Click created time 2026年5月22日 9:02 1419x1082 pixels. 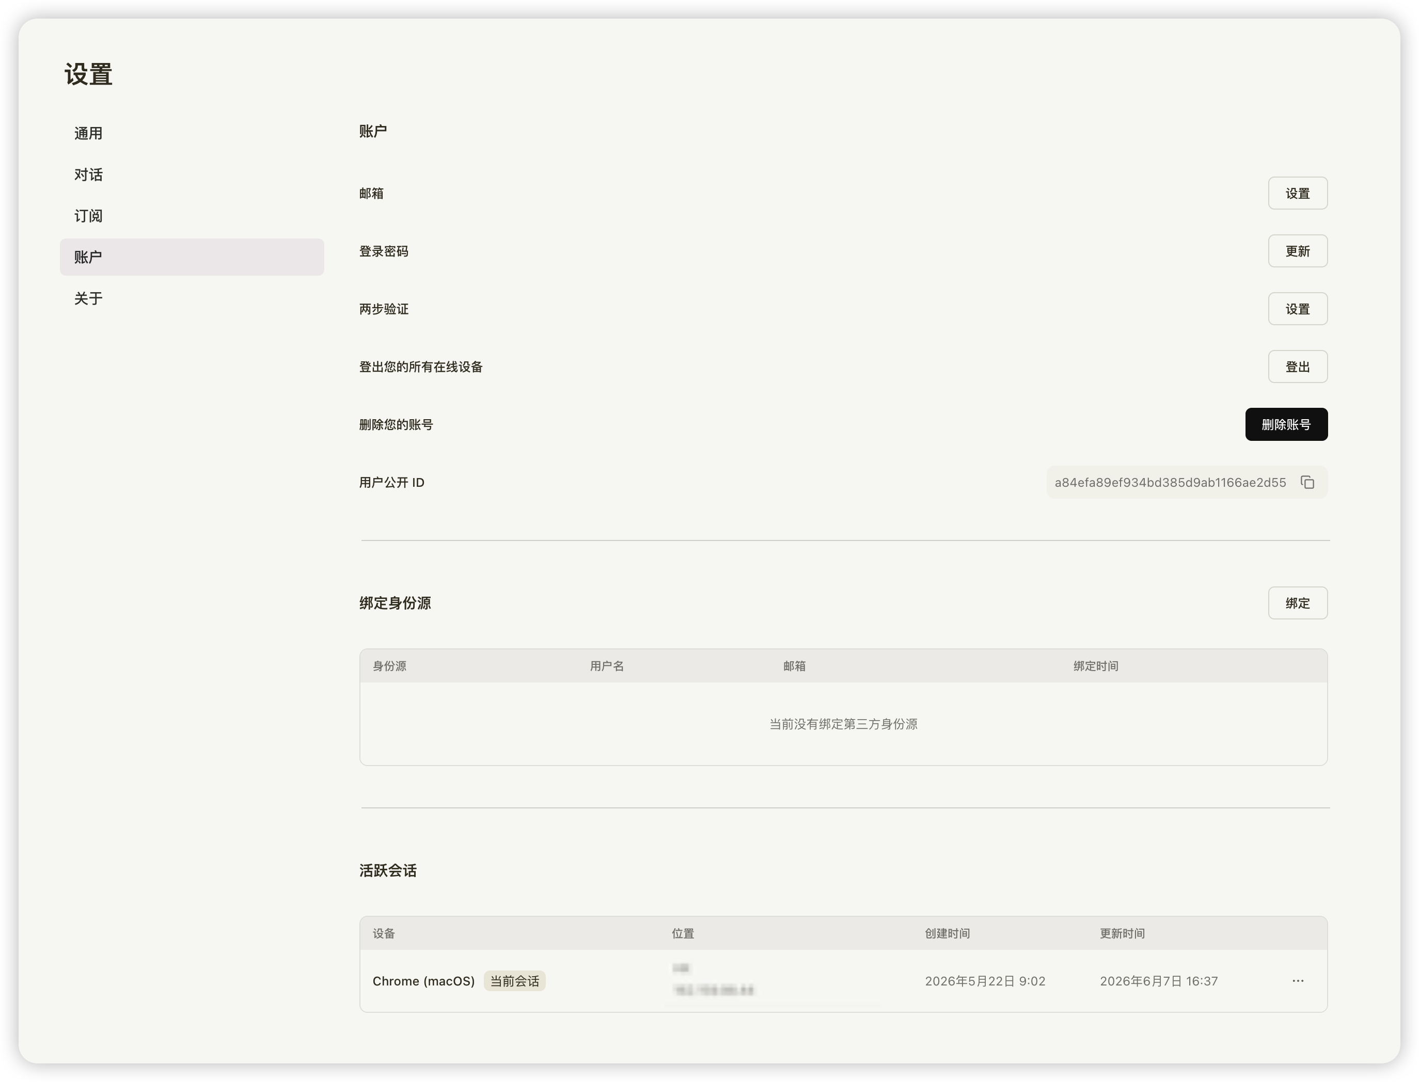pyautogui.click(x=985, y=981)
